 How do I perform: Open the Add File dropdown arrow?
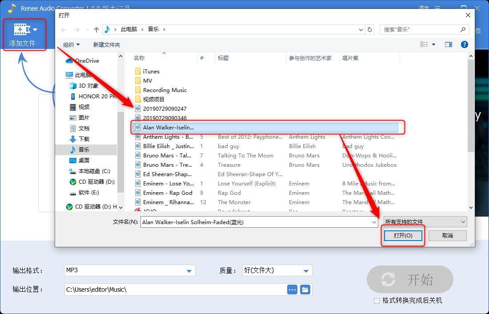35,30
